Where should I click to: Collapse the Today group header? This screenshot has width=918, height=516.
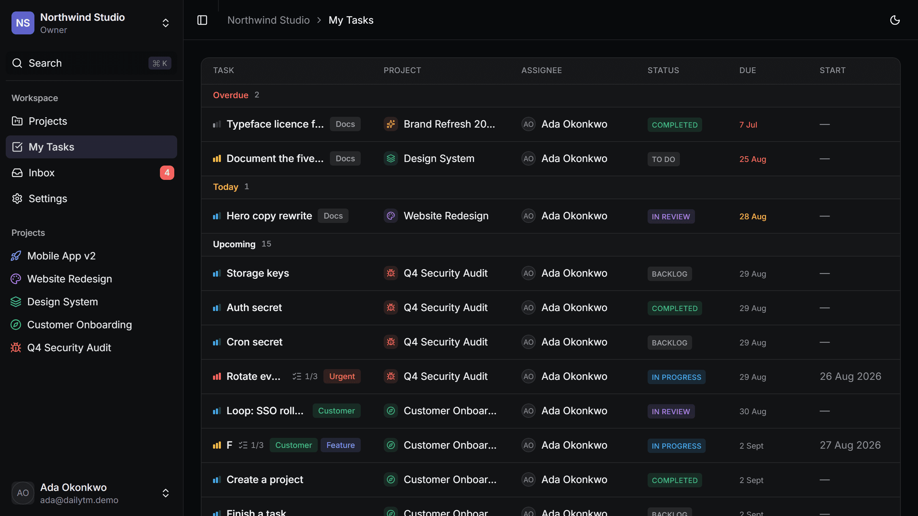pyautogui.click(x=551, y=187)
